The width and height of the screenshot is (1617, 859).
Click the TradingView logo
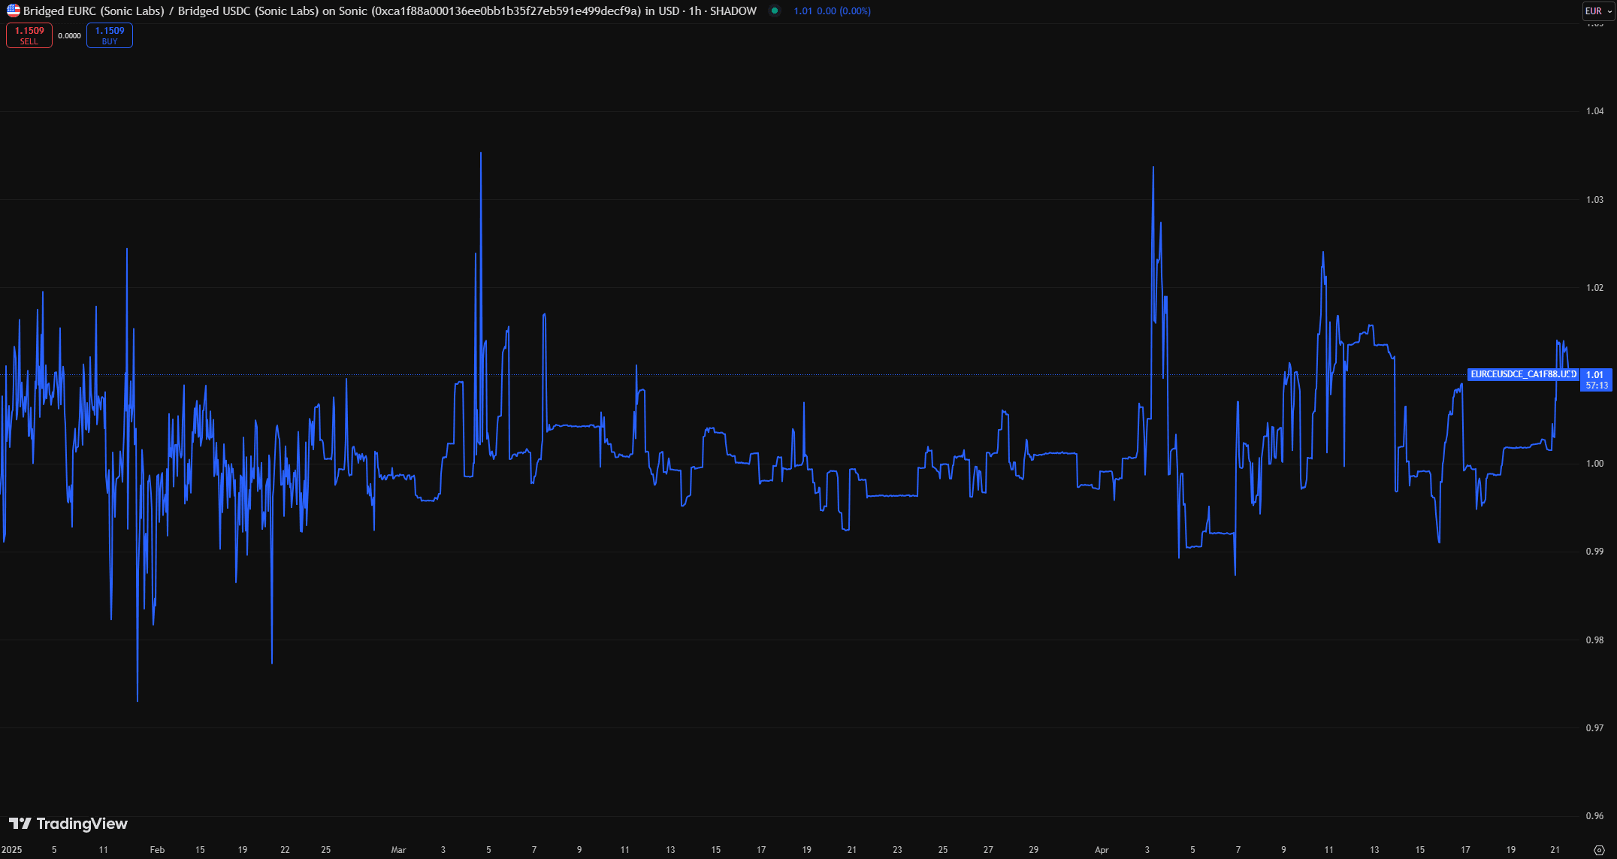click(68, 824)
